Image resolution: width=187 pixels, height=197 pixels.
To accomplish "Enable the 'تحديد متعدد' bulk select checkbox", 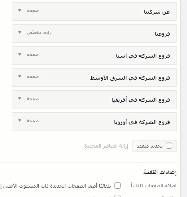I will tap(169, 146).
